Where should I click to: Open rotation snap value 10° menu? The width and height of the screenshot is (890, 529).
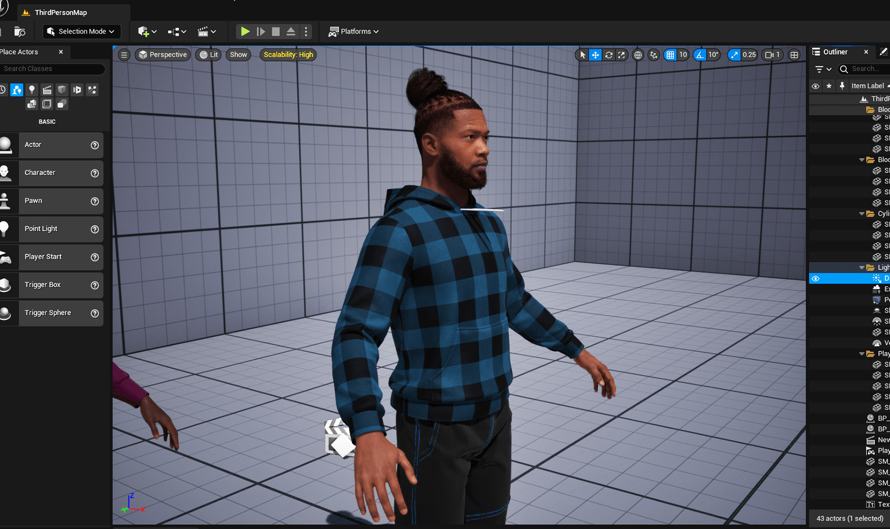[714, 55]
